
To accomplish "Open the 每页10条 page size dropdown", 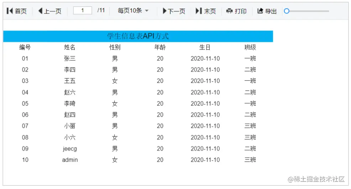I will pyautogui.click(x=133, y=11).
